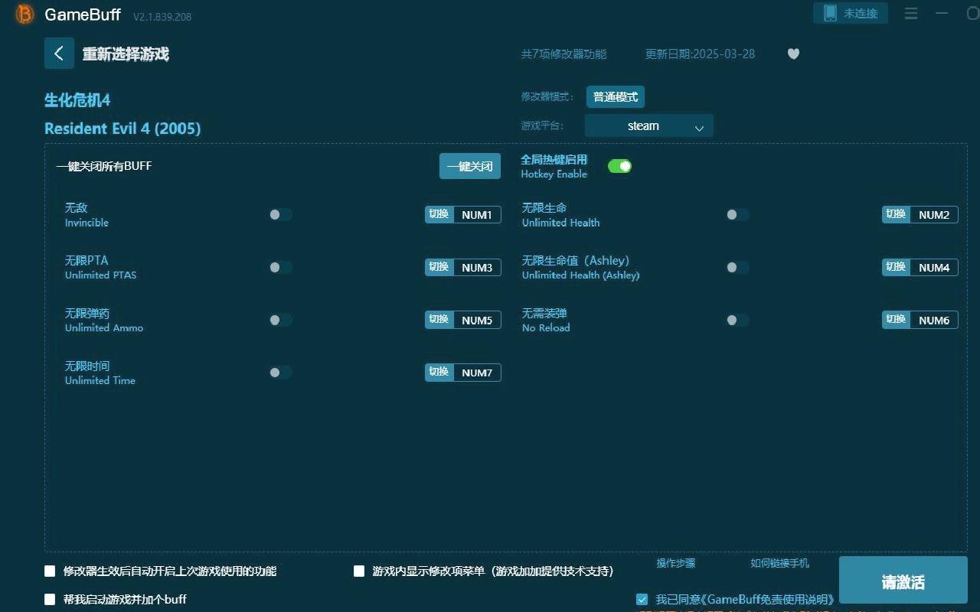Toggle the 全局热键启用 Hotkey Enable switch

[619, 166]
